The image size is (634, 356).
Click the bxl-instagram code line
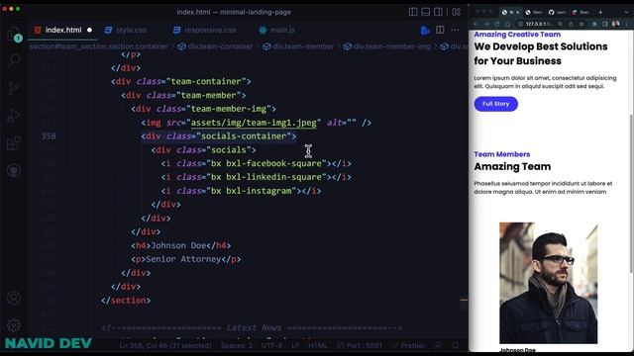click(x=241, y=191)
